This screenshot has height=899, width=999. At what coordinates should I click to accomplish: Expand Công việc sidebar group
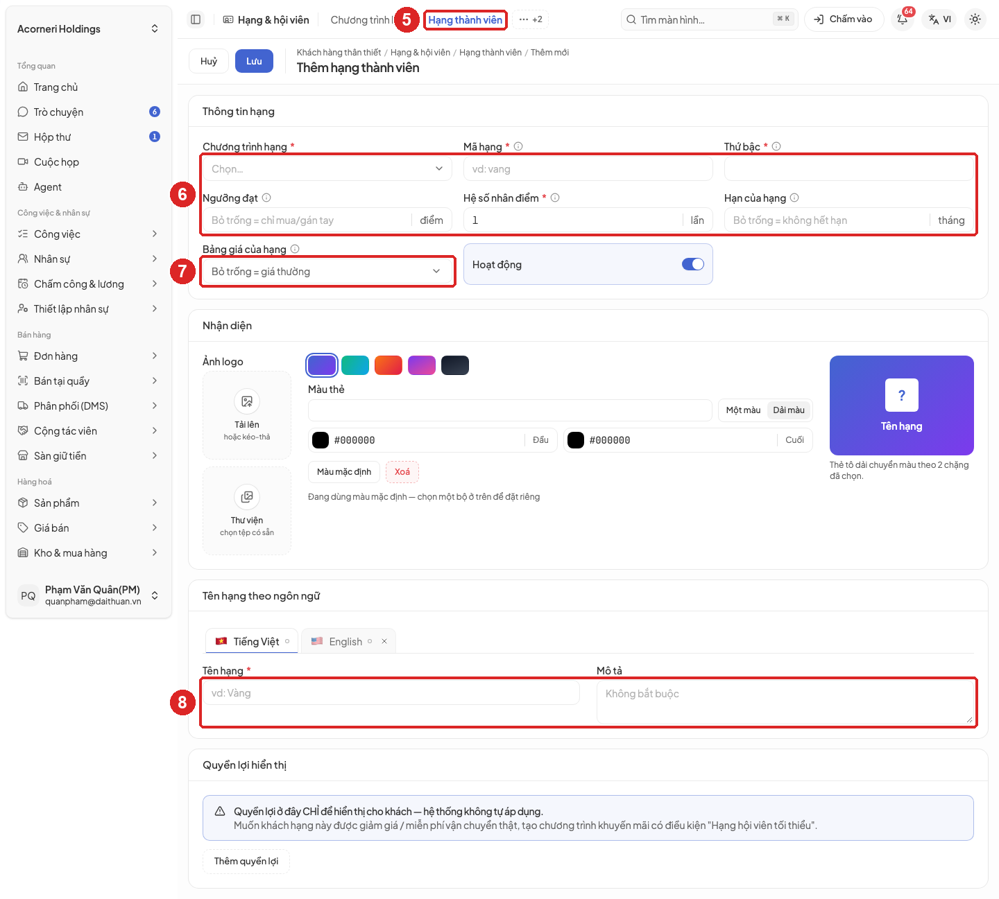click(x=89, y=234)
